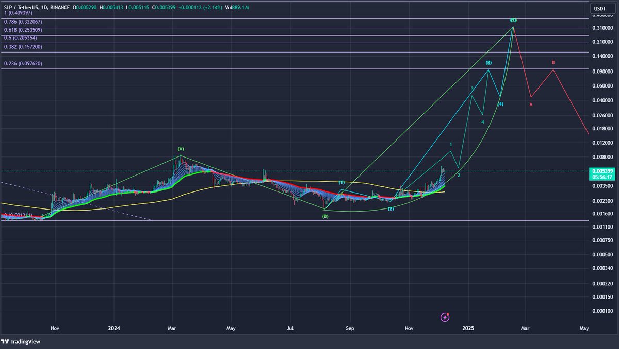
Task: Select the blue (1) wave label
Action: pos(341,183)
